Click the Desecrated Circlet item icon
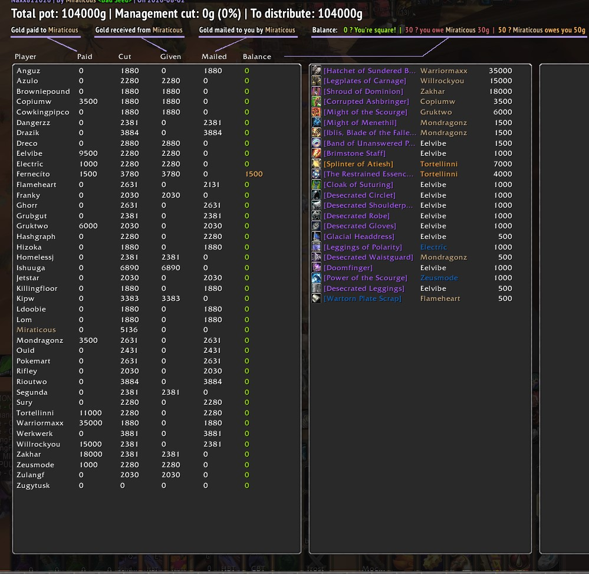The height and width of the screenshot is (574, 589). point(316,195)
